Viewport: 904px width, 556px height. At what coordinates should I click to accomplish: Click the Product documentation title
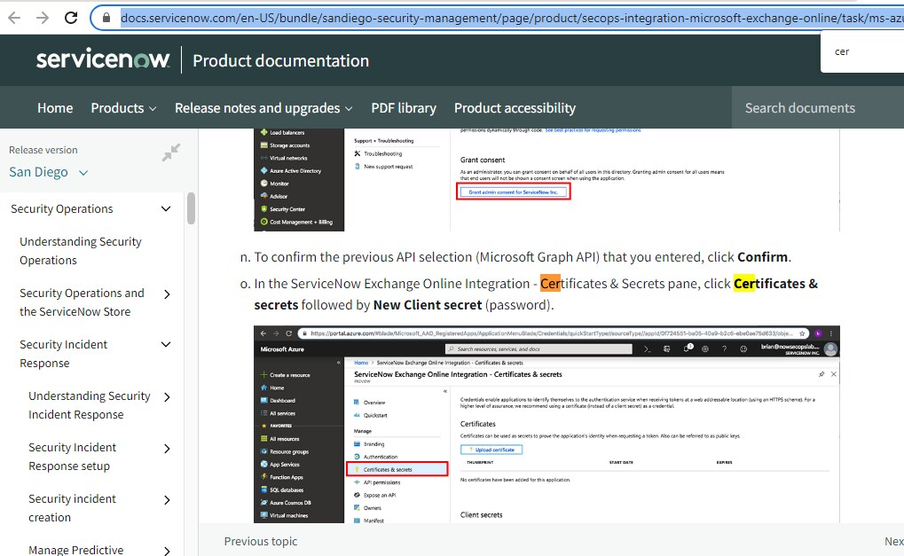pyautogui.click(x=280, y=60)
